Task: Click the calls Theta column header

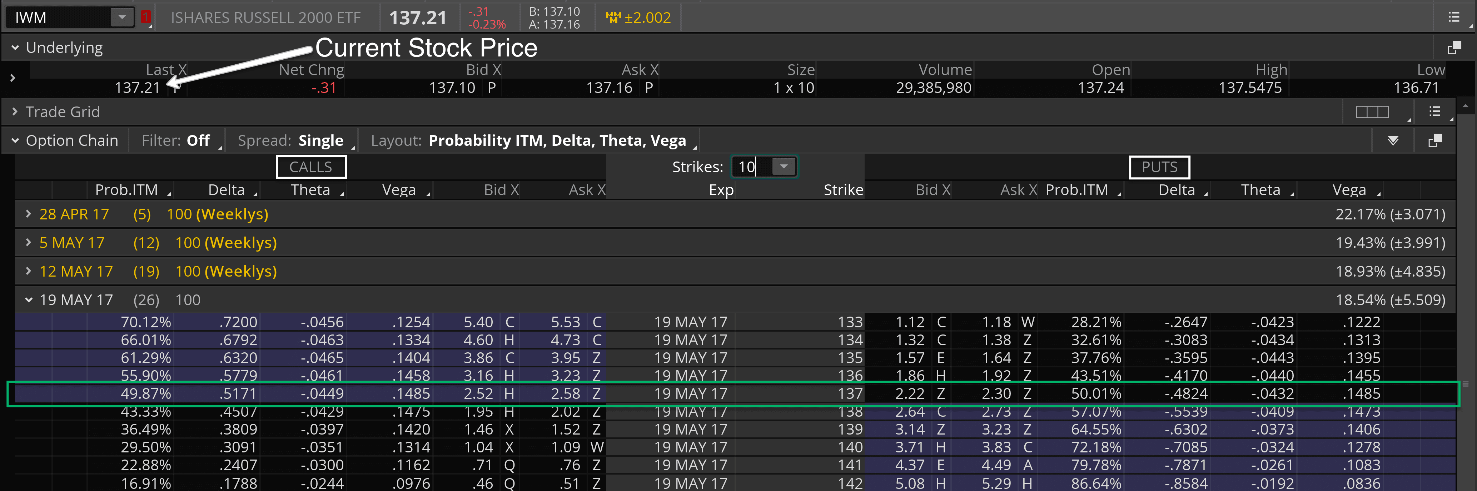Action: pyautogui.click(x=310, y=190)
